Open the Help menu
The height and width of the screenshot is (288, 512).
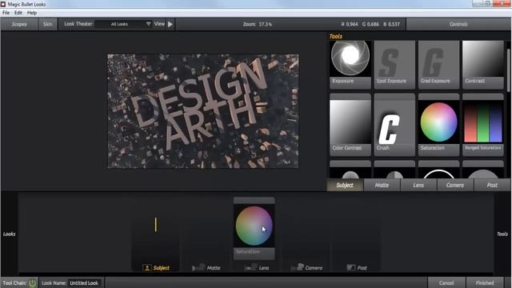click(32, 13)
